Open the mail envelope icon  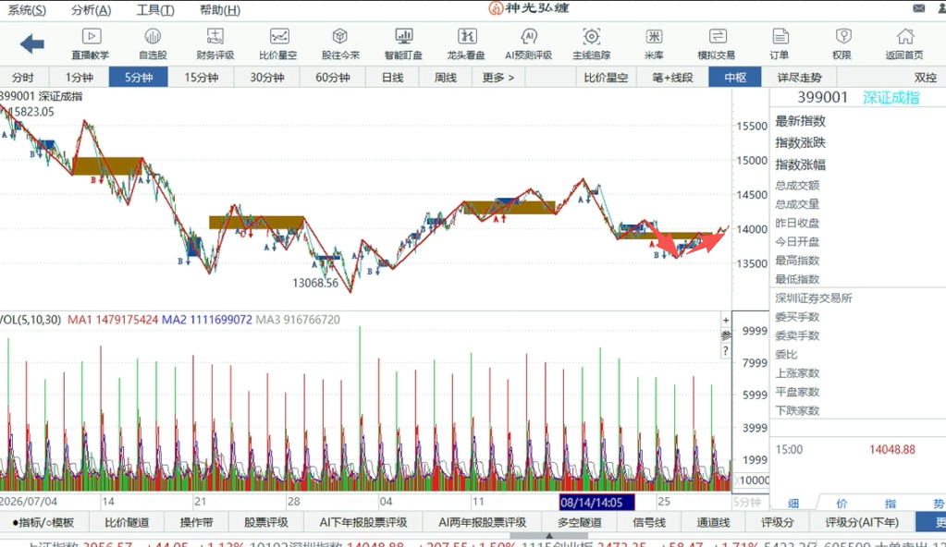(x=919, y=8)
